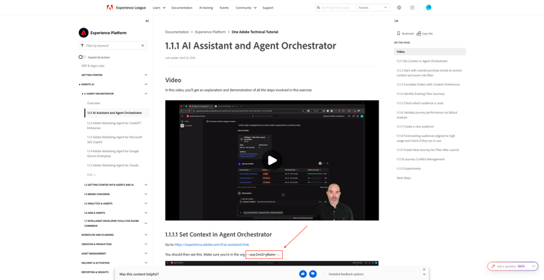544x280 pixels.
Task: Click the Experience Platform red logo
Action: [83, 33]
